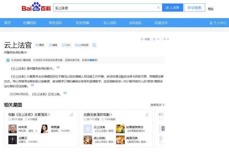
Task: Click the thumbs-up like icon
Action: (x=154, y=39)
